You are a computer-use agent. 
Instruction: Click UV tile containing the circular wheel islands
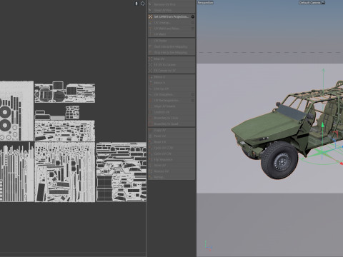[16, 111]
